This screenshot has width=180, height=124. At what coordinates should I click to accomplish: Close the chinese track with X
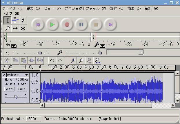pos(4,75)
